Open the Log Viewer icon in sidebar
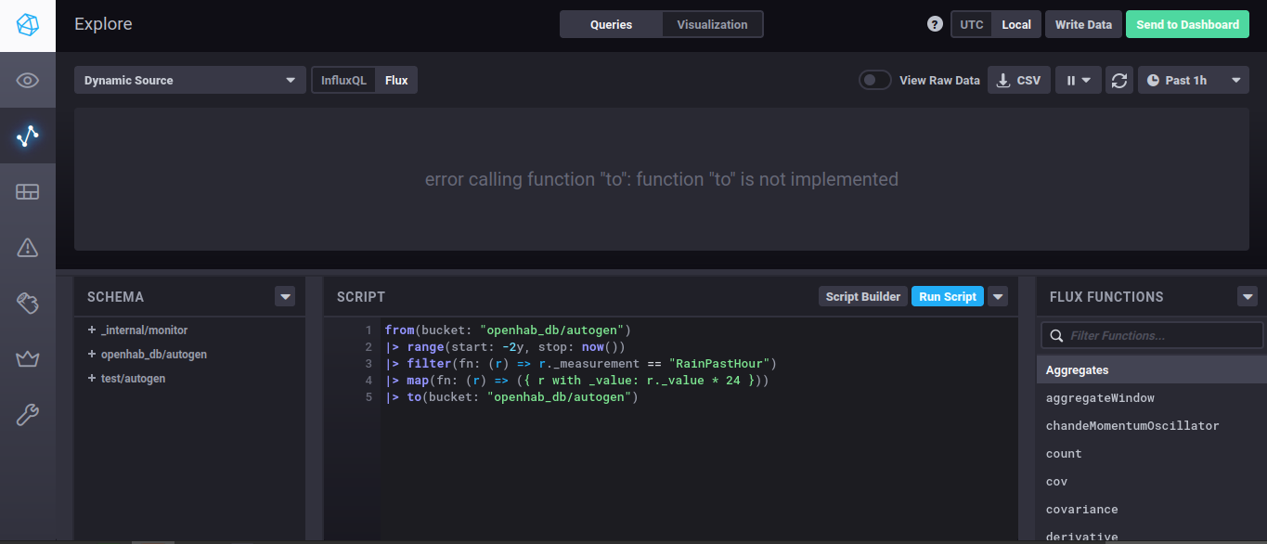Screen dimensions: 1267x544 (x=27, y=303)
